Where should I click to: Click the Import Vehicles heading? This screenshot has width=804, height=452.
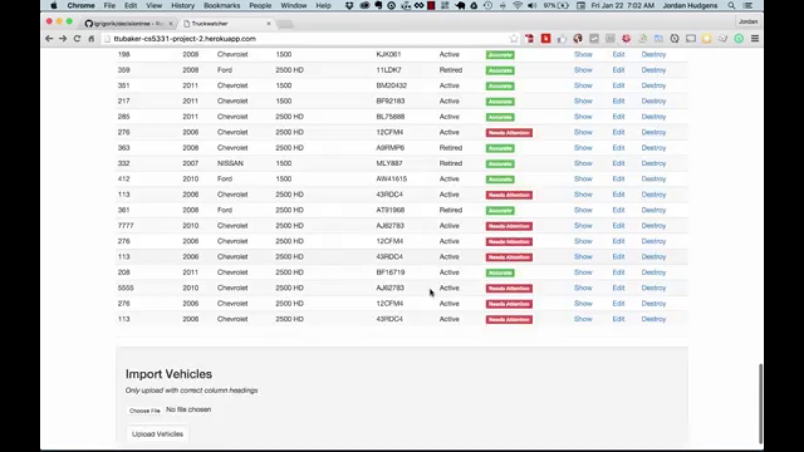(168, 374)
